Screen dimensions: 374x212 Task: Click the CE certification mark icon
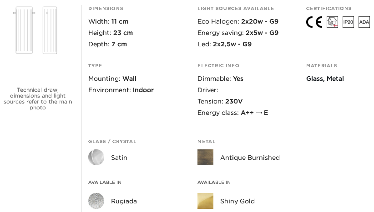point(314,22)
